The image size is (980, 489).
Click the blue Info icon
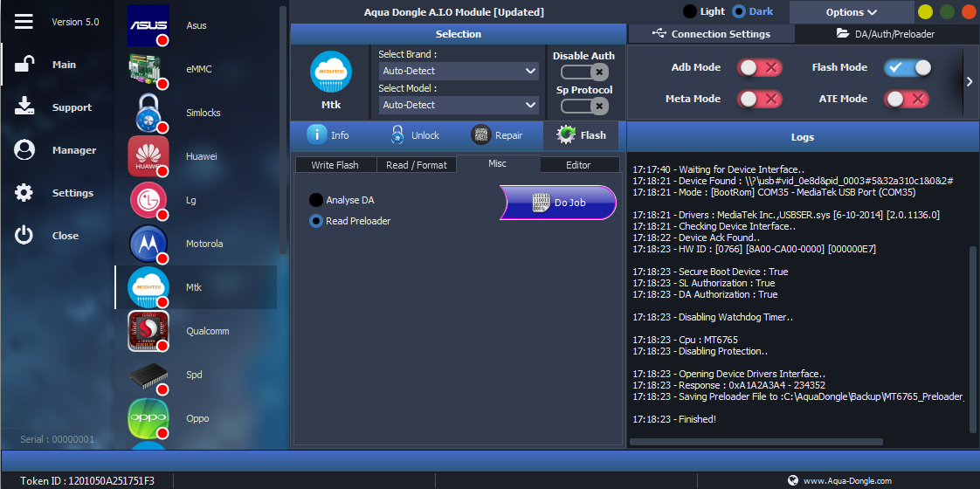[317, 134]
